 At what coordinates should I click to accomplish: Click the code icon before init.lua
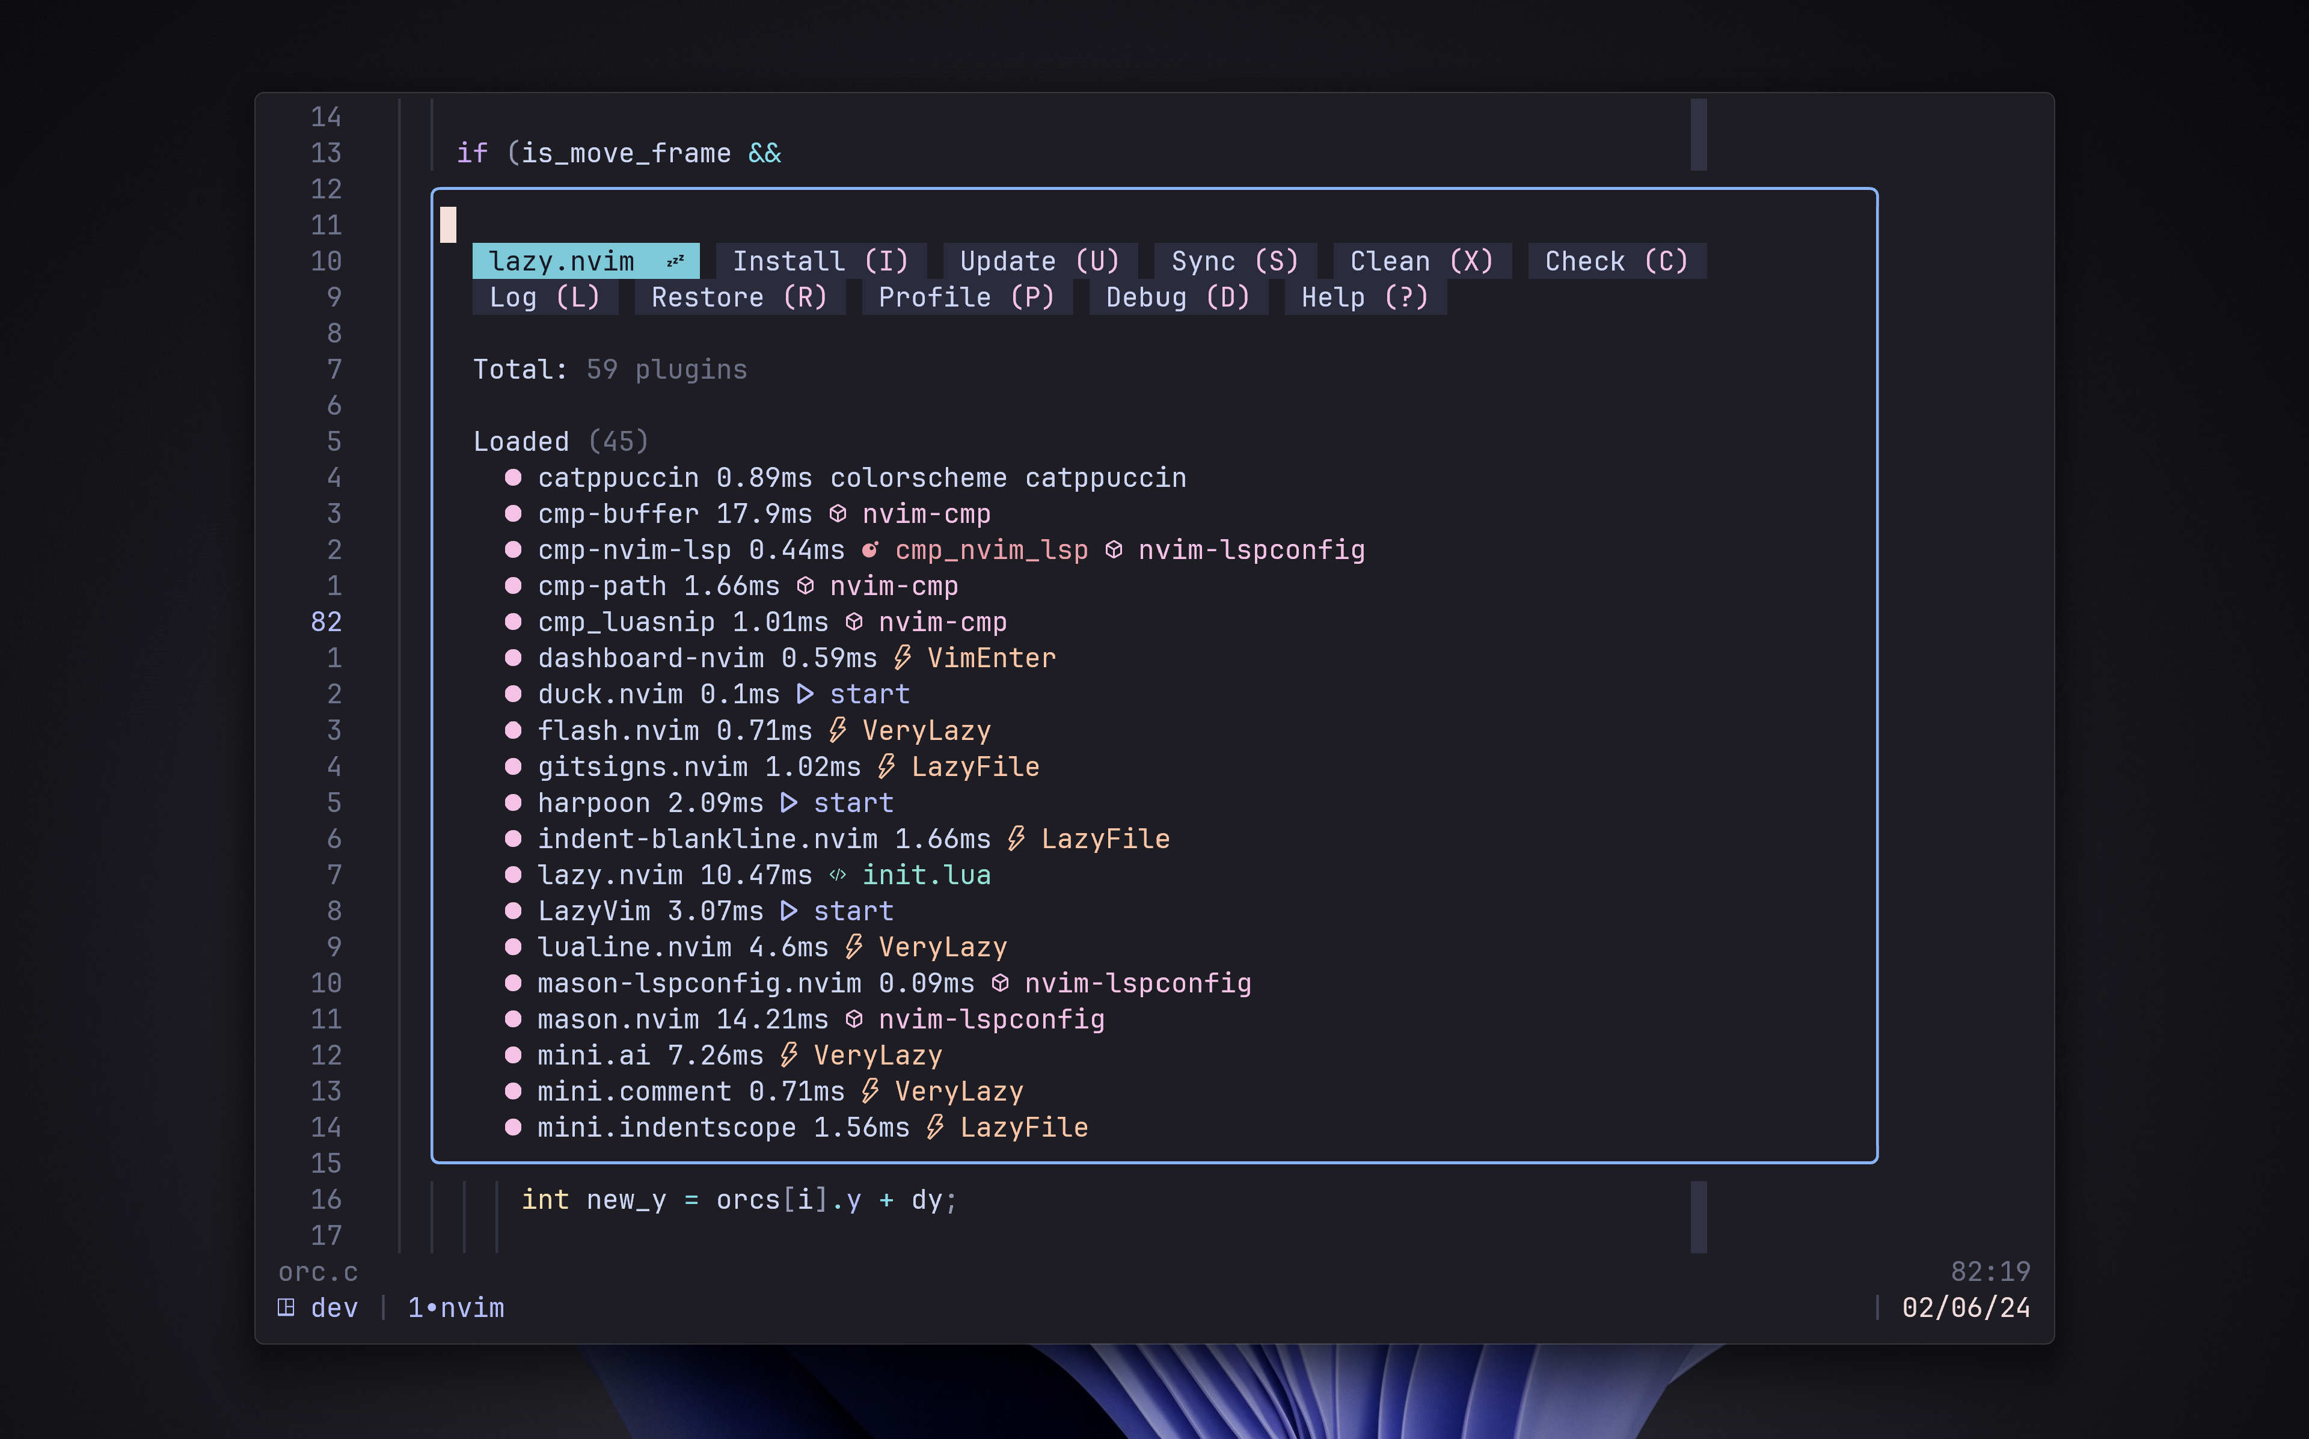[x=838, y=875]
